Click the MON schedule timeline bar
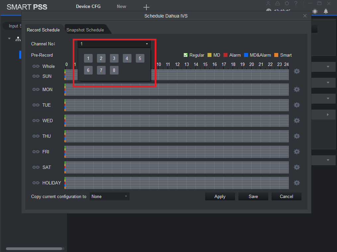The image size is (337, 252). tap(177, 89)
